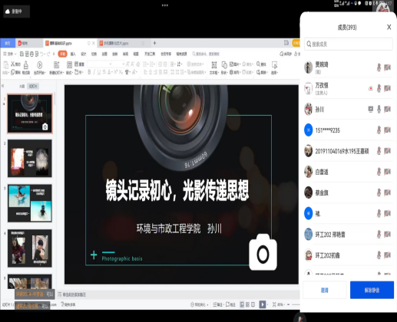The image size is (397, 322).
Task: Open the 开始 ribbon tab
Action: [62, 54]
